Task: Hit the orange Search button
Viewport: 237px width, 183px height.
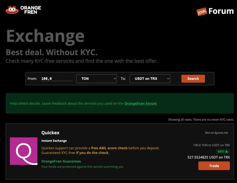Action: 193,79
